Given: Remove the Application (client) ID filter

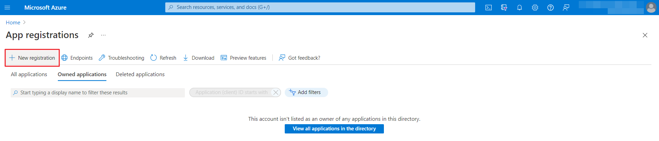Looking at the screenshot, I should 275,92.
